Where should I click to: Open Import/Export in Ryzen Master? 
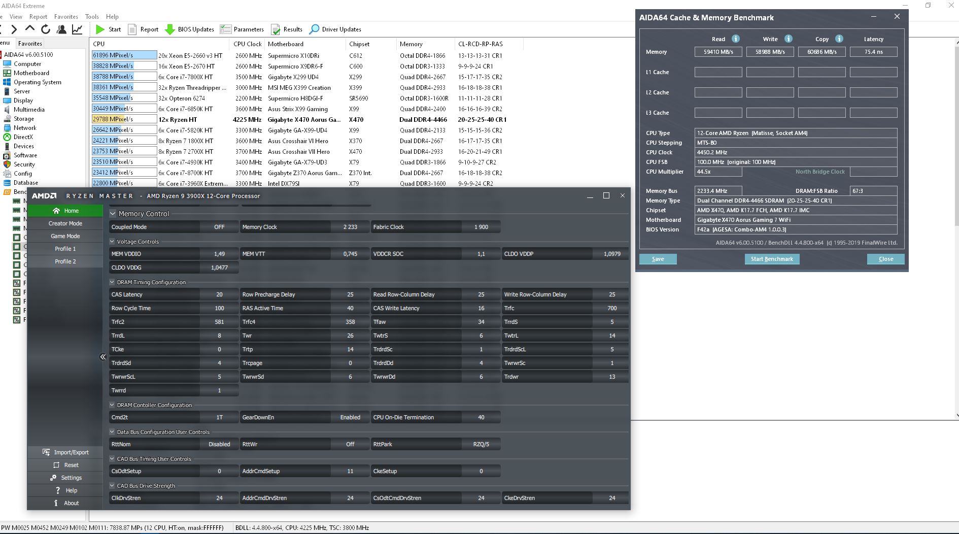pos(65,452)
